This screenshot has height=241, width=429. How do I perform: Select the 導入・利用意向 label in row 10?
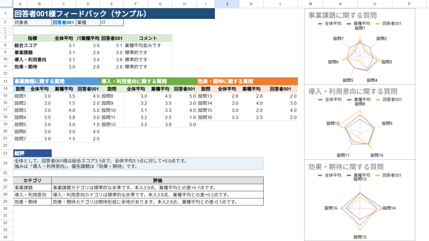coord(33,60)
